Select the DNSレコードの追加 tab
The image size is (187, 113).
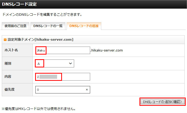(84, 26)
